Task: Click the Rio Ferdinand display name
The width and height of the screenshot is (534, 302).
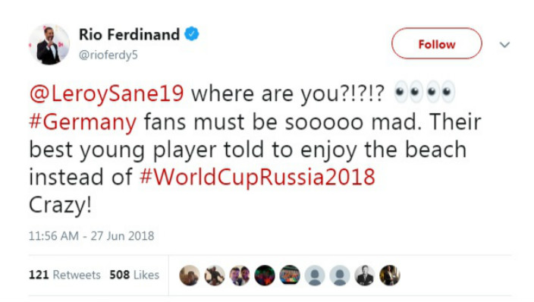Action: 129,34
